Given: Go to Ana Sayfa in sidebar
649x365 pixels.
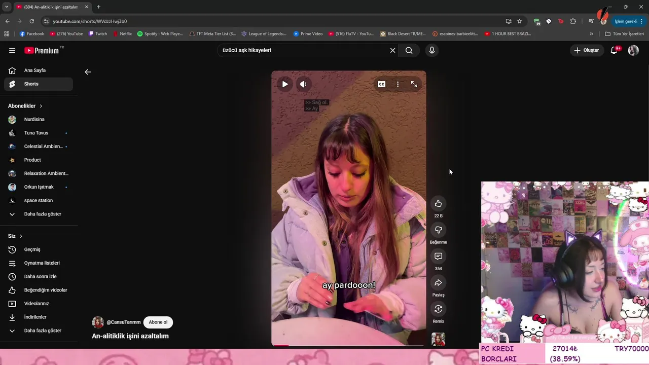Looking at the screenshot, I should (x=39, y=70).
